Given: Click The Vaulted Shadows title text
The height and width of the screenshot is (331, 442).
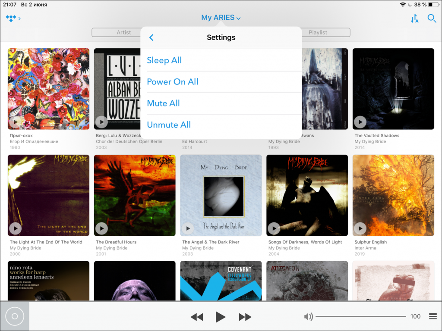Looking at the screenshot, I should pos(377,135).
